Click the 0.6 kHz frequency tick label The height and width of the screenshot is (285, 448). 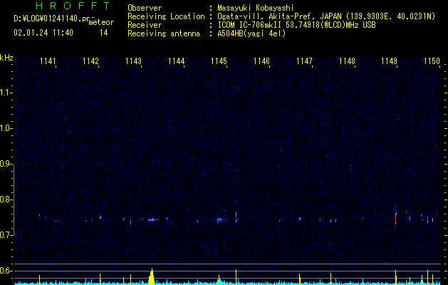point(6,271)
